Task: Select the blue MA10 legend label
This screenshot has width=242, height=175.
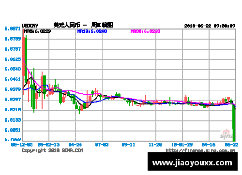Action: (92, 31)
